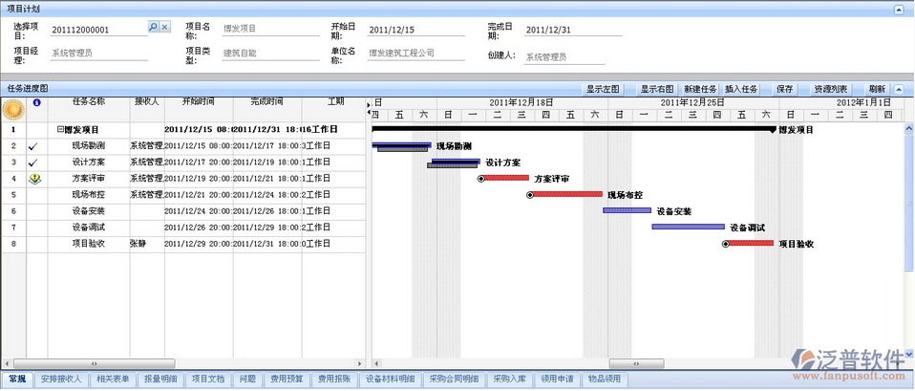Click the checkmark icon for 现场勘测 row
Image resolution: width=915 pixels, height=391 pixels.
(x=34, y=146)
